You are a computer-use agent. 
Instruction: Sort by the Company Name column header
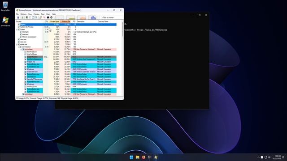coord(106,21)
